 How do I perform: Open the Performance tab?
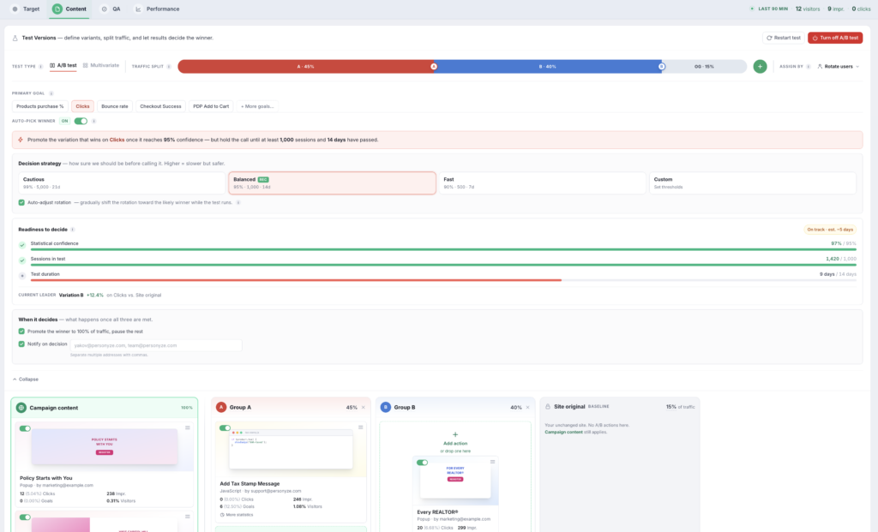click(x=158, y=9)
